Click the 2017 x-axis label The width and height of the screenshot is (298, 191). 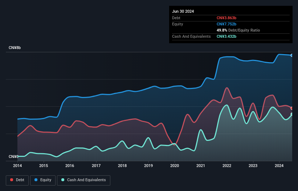(96, 166)
